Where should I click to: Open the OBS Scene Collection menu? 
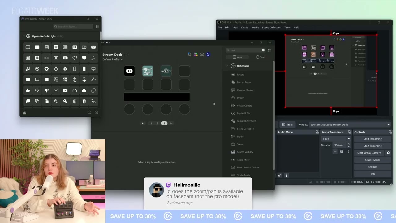272,28
